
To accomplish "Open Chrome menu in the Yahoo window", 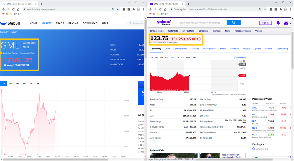I will pos(290,9).
